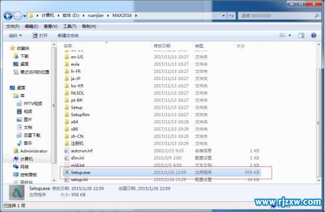
Task: Select the NLSDL folder icon
Action: click(67, 93)
